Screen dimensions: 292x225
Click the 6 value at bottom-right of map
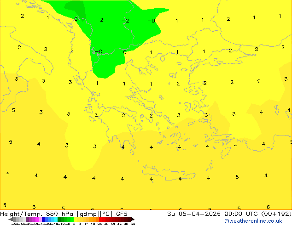pyautogui.click(x=268, y=207)
